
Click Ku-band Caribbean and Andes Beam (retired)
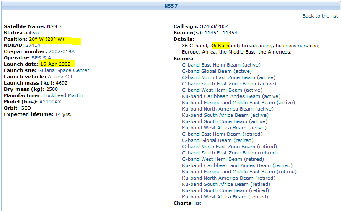pos(237,165)
